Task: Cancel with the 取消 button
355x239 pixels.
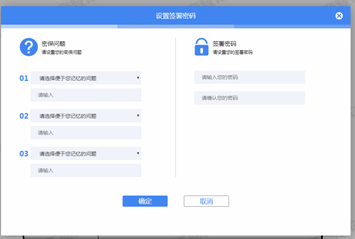Action: coord(206,201)
